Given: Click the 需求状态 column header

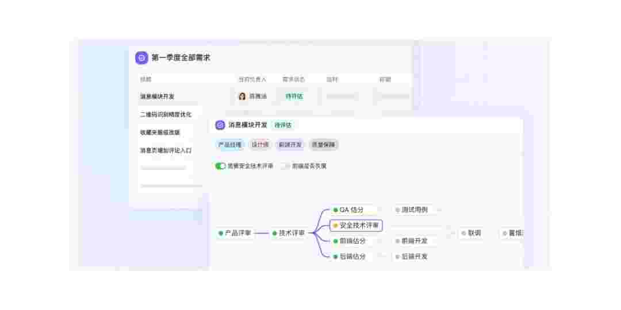Looking at the screenshot, I should pos(294,79).
